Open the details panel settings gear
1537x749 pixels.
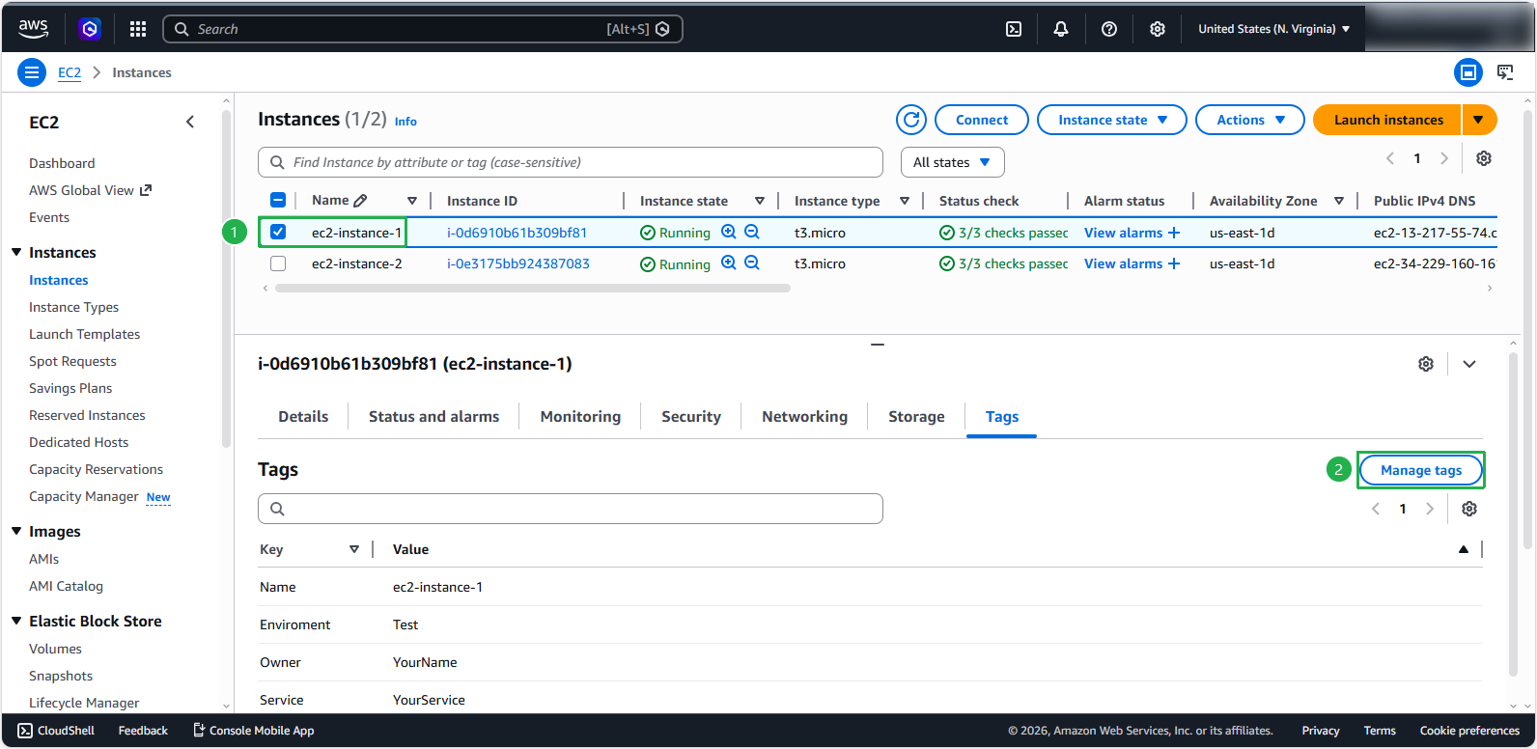tap(1426, 364)
